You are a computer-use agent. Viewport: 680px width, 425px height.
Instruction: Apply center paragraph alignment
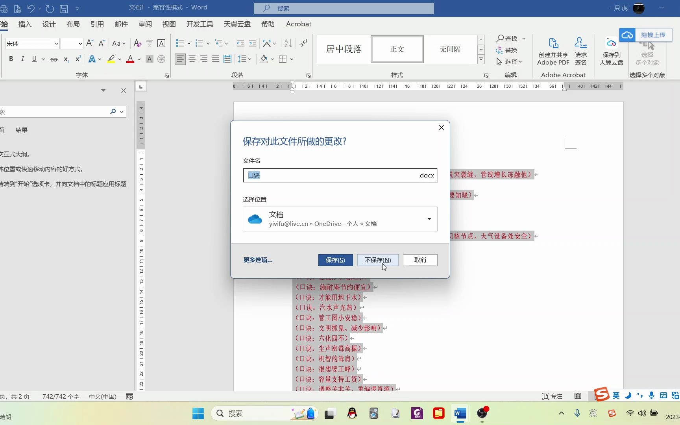192,59
